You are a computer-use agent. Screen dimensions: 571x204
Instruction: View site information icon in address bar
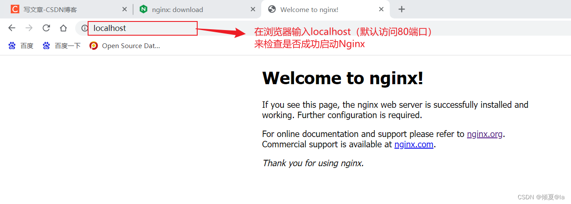85,28
